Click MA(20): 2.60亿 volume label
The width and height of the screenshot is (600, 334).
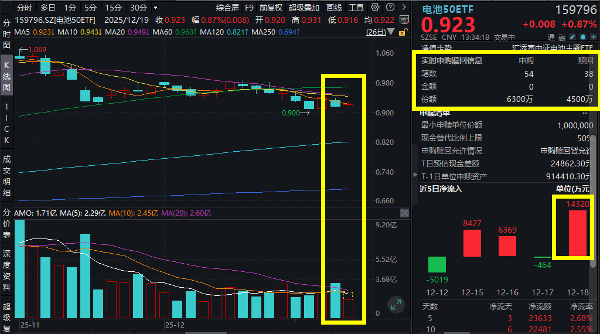[186, 213]
